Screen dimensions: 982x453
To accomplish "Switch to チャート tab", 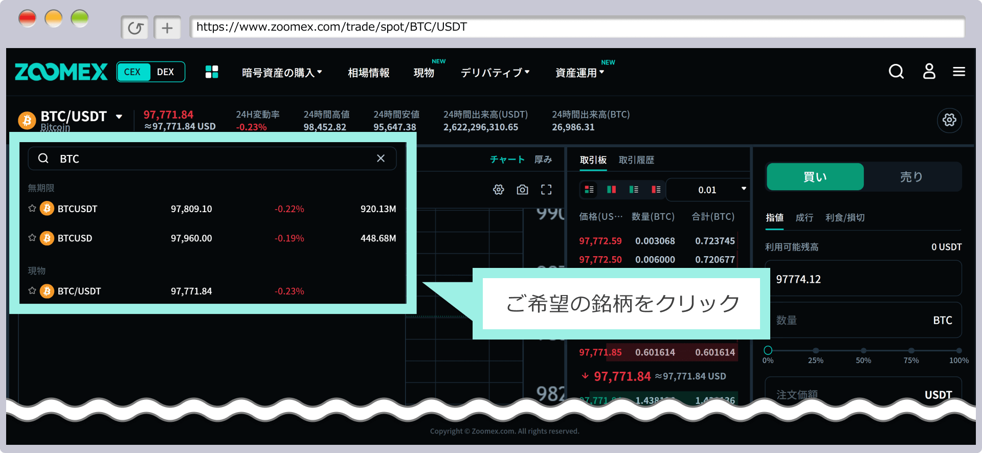I will pos(507,160).
